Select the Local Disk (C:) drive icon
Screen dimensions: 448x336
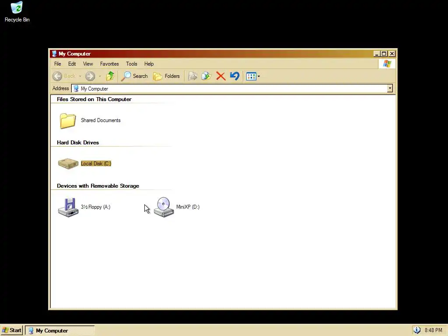pos(68,164)
